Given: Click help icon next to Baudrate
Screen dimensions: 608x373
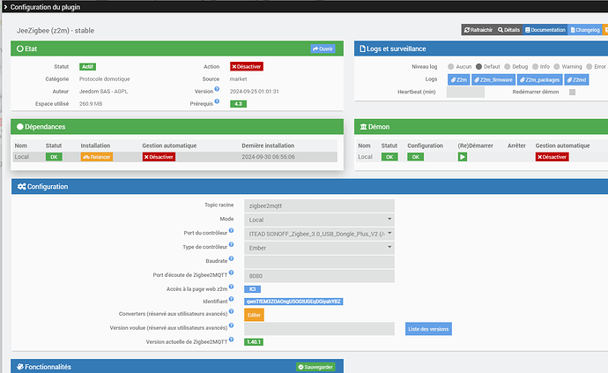Looking at the screenshot, I should 231,258.
